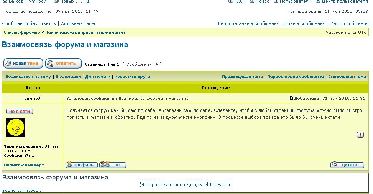
Task: Send private message via лс button
Action: coord(112,165)
